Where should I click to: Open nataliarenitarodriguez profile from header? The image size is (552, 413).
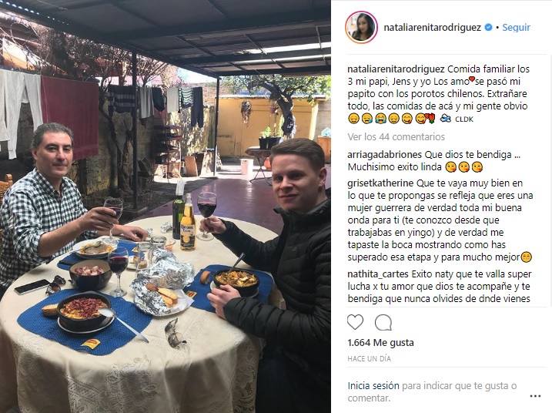point(433,28)
